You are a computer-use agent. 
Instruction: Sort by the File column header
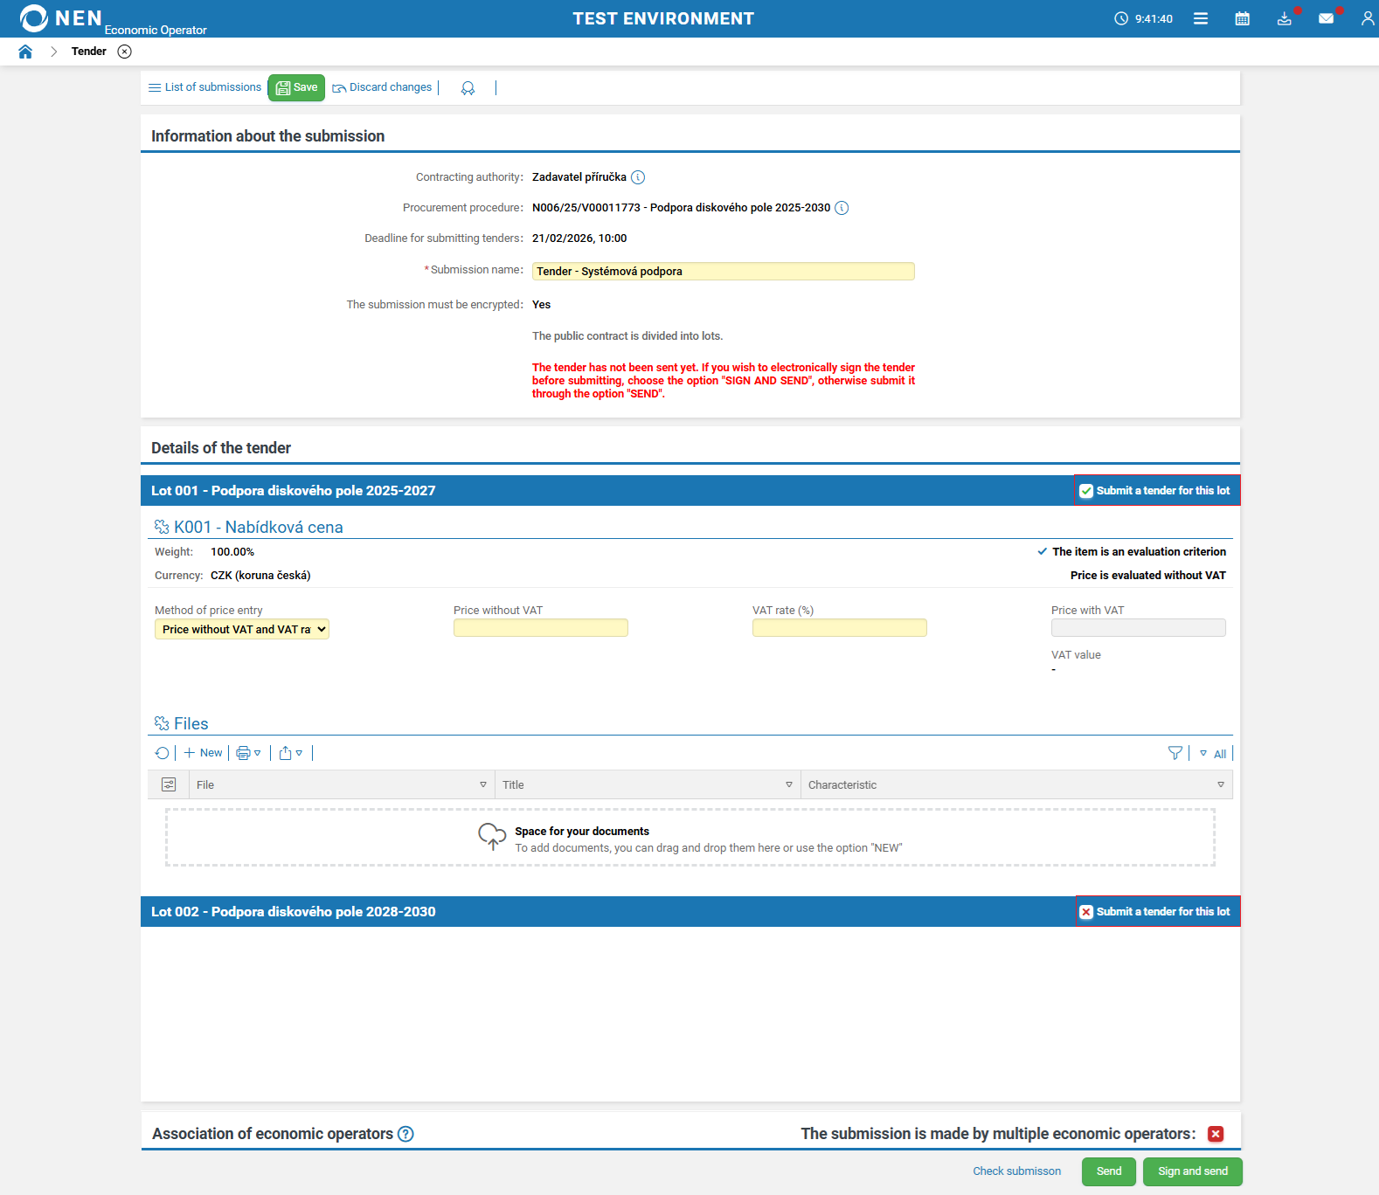(205, 785)
